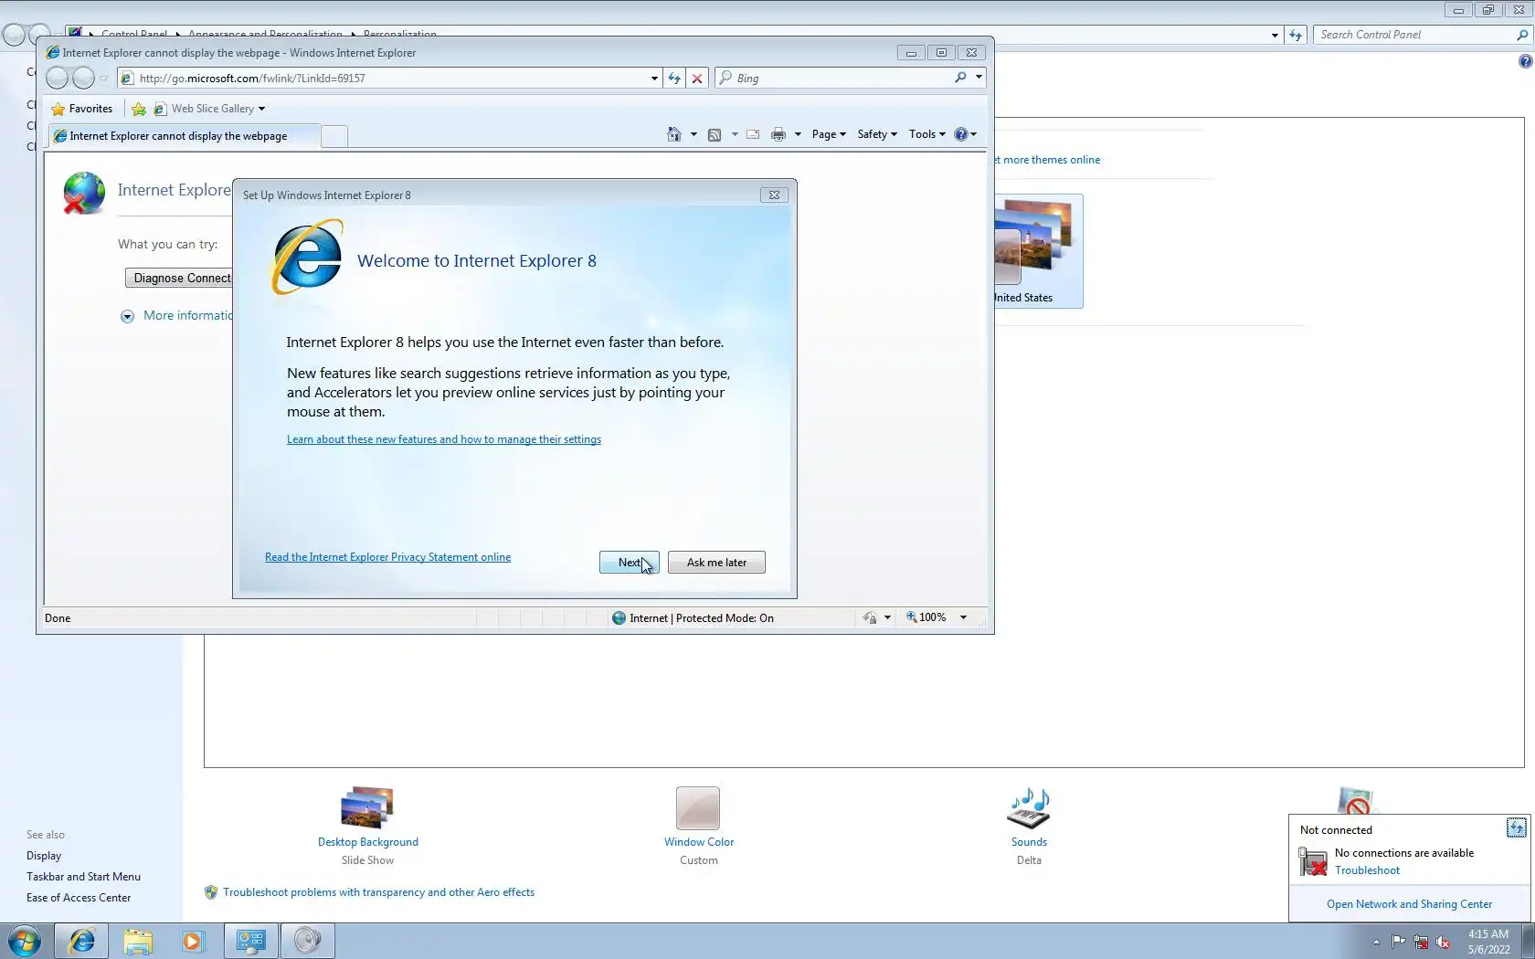Click the Internet Explorer taskbar icon
The image size is (1535, 959).
point(81,941)
